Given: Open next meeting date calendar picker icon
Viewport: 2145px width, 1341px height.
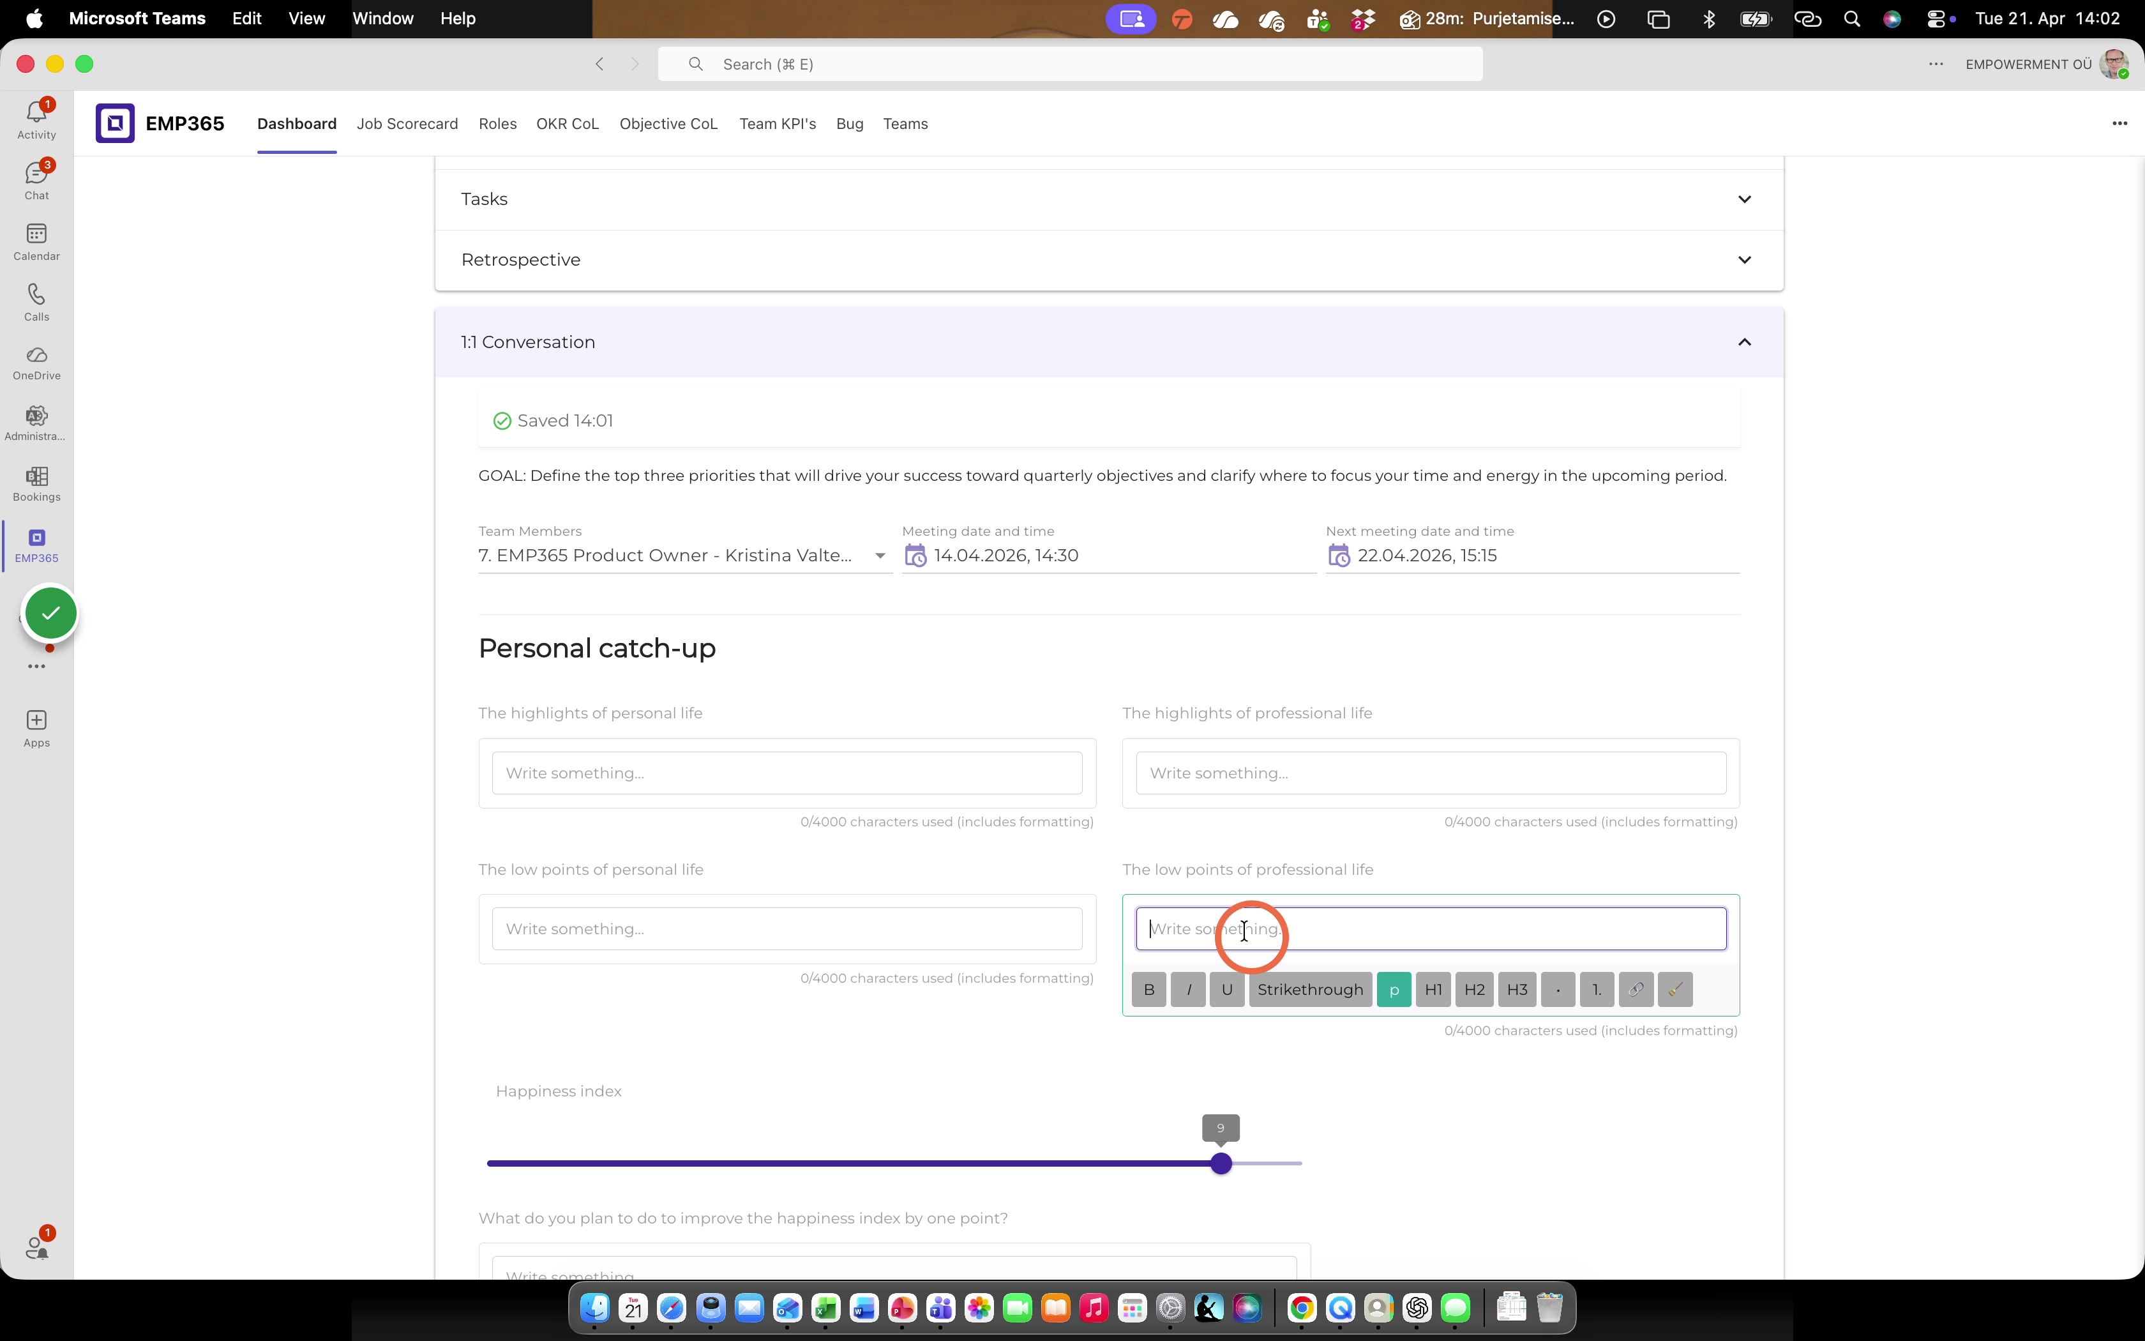Looking at the screenshot, I should coord(1339,556).
